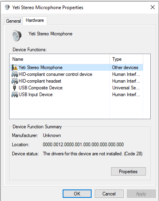Select Other devices type cell

click(x=125, y=68)
